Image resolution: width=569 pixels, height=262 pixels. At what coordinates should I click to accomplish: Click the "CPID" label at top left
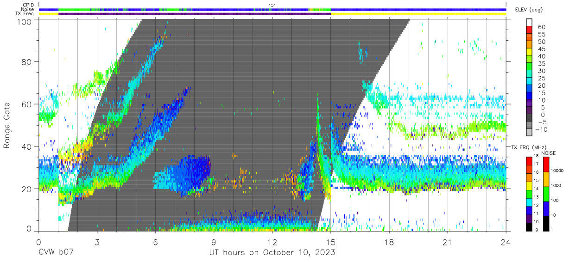tap(28, 5)
